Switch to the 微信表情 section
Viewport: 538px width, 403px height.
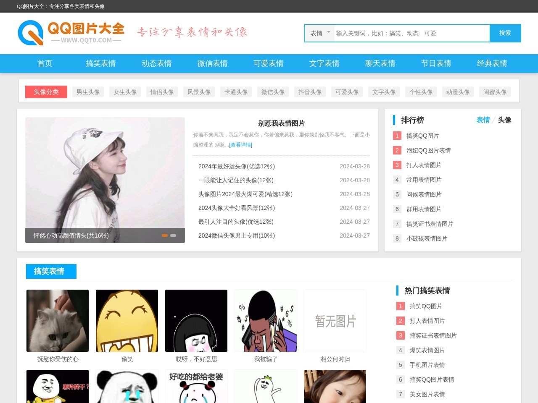212,63
